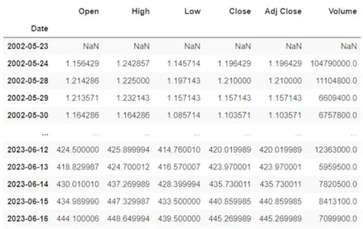363x229 pixels.
Task: Select the 2002-05-23 row label
Action: 28,46
